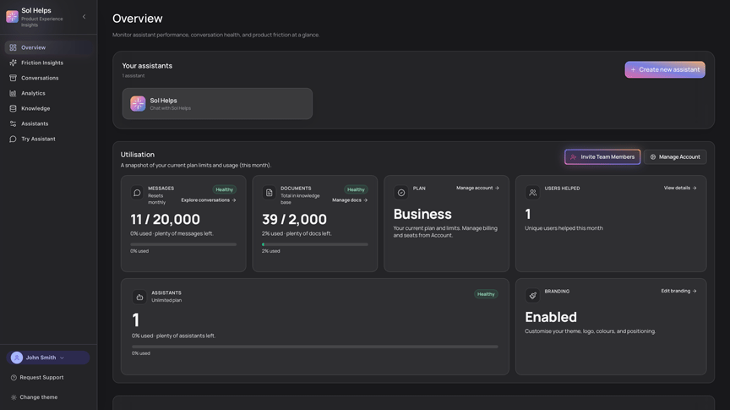Open Conversations in the sidebar
Image resolution: width=730 pixels, height=410 pixels.
tap(40, 78)
